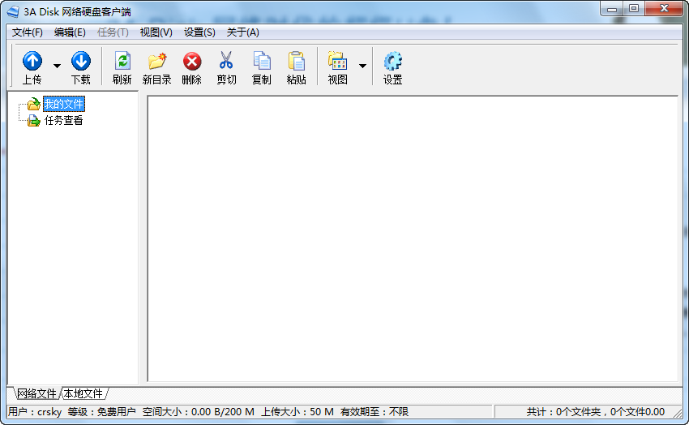Click the status text 有效期至：不限

click(x=374, y=412)
